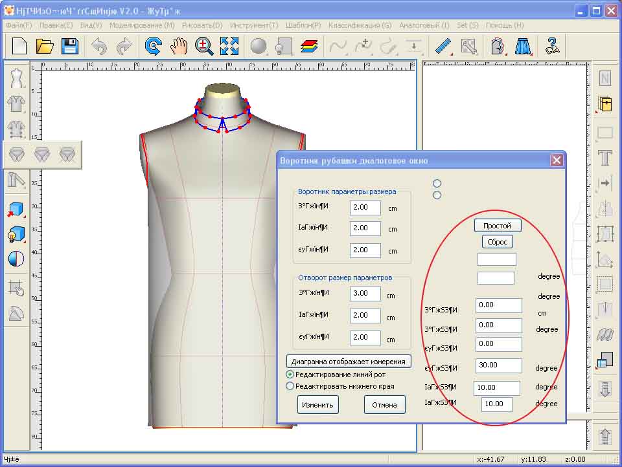
Task: Click the 30.00 degree input field
Action: coord(498,365)
